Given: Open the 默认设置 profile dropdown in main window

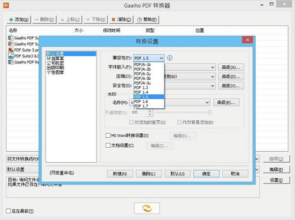Looking at the screenshot, I should (x=257, y=170).
